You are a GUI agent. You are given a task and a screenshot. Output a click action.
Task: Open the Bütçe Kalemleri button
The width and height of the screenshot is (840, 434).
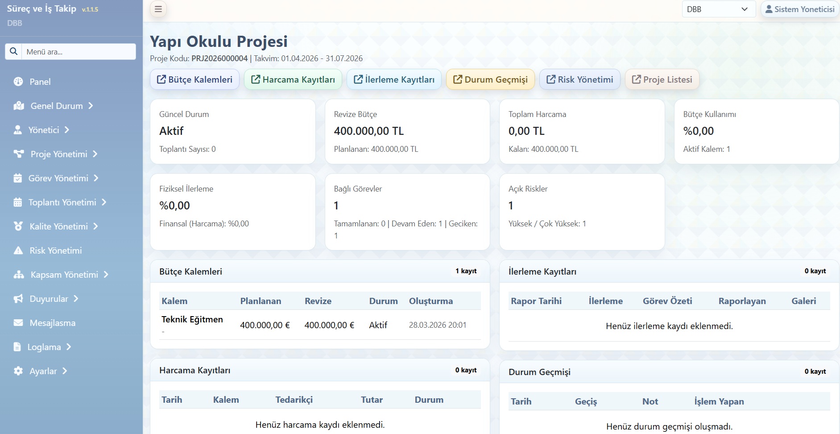[194, 79]
